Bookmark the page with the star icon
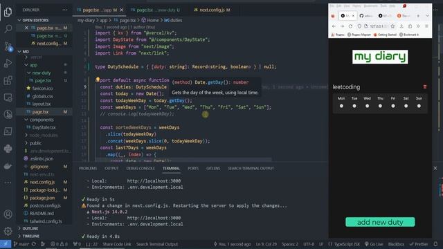 click(x=392, y=26)
